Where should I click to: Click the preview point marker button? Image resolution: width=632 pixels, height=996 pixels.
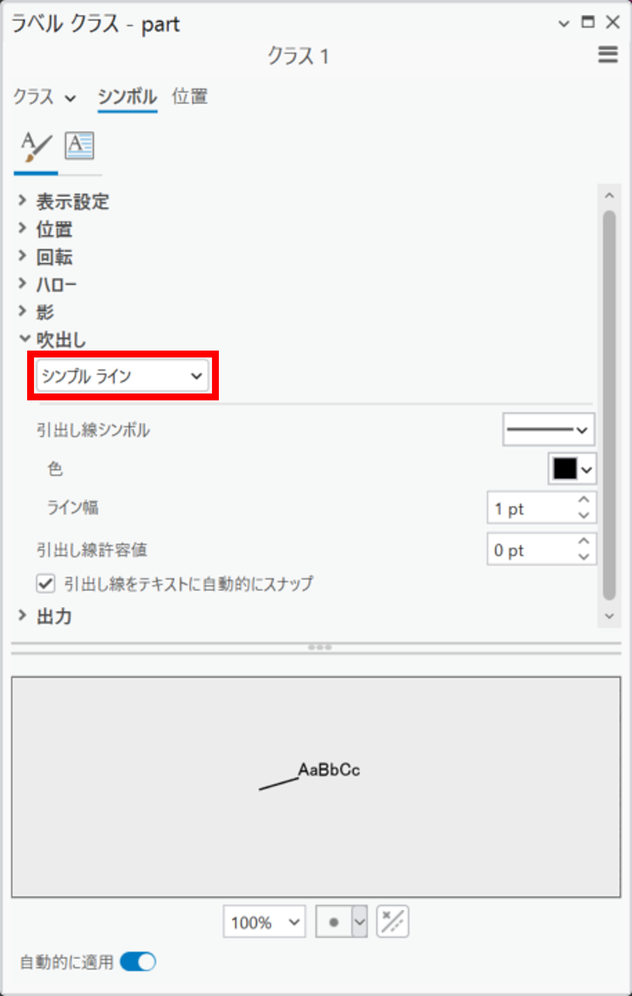[334, 922]
